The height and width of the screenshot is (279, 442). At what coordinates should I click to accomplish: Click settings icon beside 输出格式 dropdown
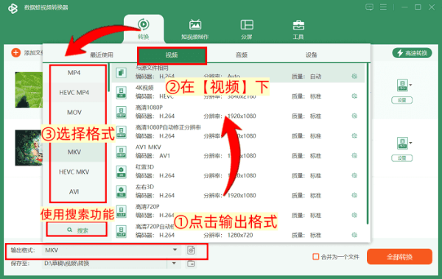191,250
